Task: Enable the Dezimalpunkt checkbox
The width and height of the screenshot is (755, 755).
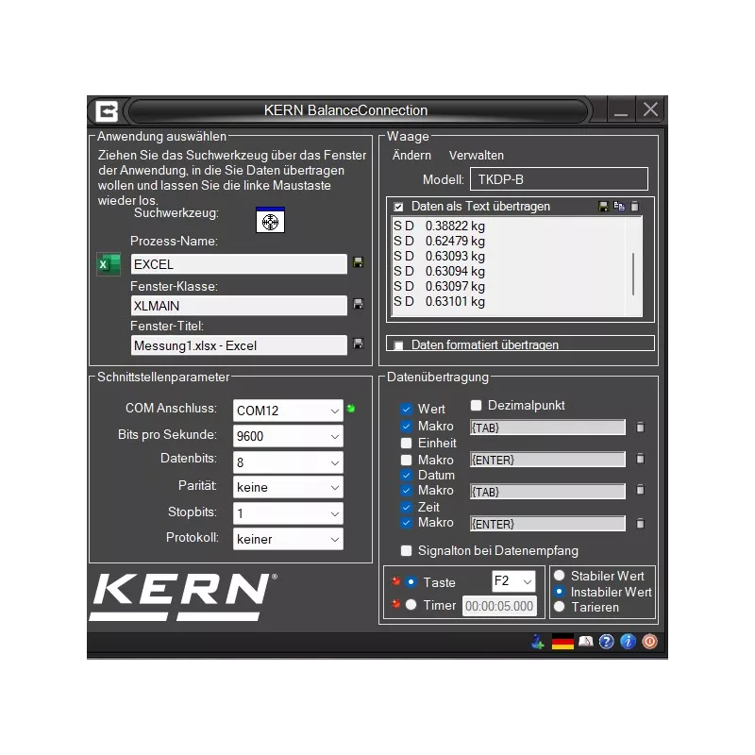Action: coord(475,406)
